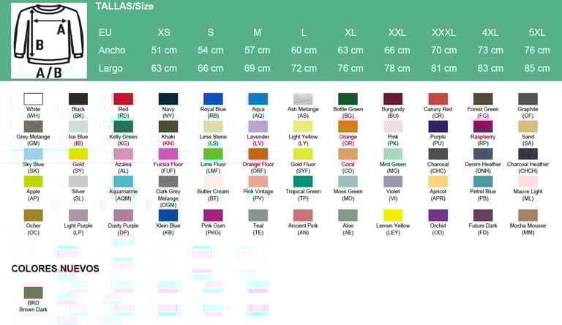Image resolution: width=562 pixels, height=325 pixels.
Task: Choose the Royal Blue (RB) swatch
Action: (213, 99)
